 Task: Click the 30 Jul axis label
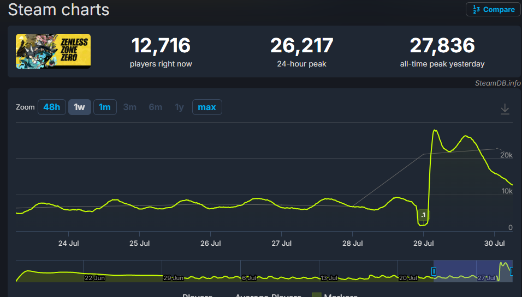(x=494, y=243)
